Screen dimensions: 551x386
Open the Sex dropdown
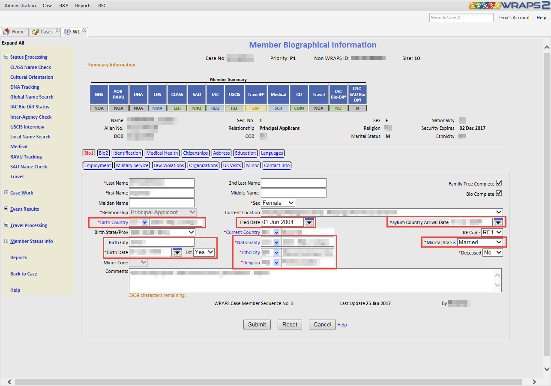click(x=278, y=203)
